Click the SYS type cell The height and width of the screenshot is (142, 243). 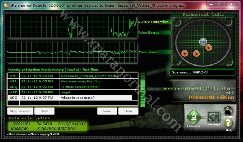[13, 76]
